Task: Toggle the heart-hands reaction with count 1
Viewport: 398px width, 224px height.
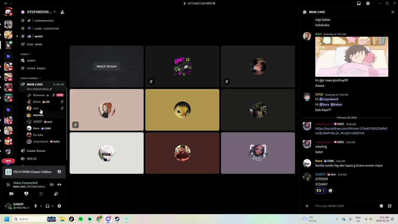Action: point(321,190)
